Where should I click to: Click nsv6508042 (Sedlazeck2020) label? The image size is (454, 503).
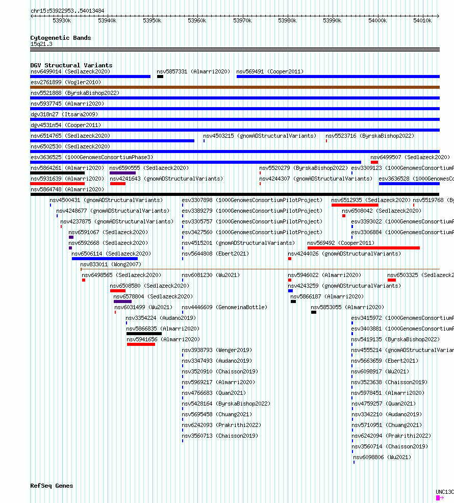pos(382,211)
